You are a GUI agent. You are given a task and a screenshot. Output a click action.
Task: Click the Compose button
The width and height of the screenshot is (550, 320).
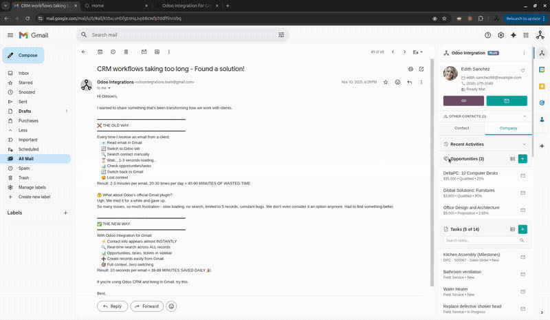[x=23, y=55]
